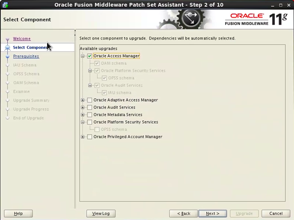Viewport: 294px width, 220px height.
Task: Click the OAM schema tree label
Action: [114, 63]
